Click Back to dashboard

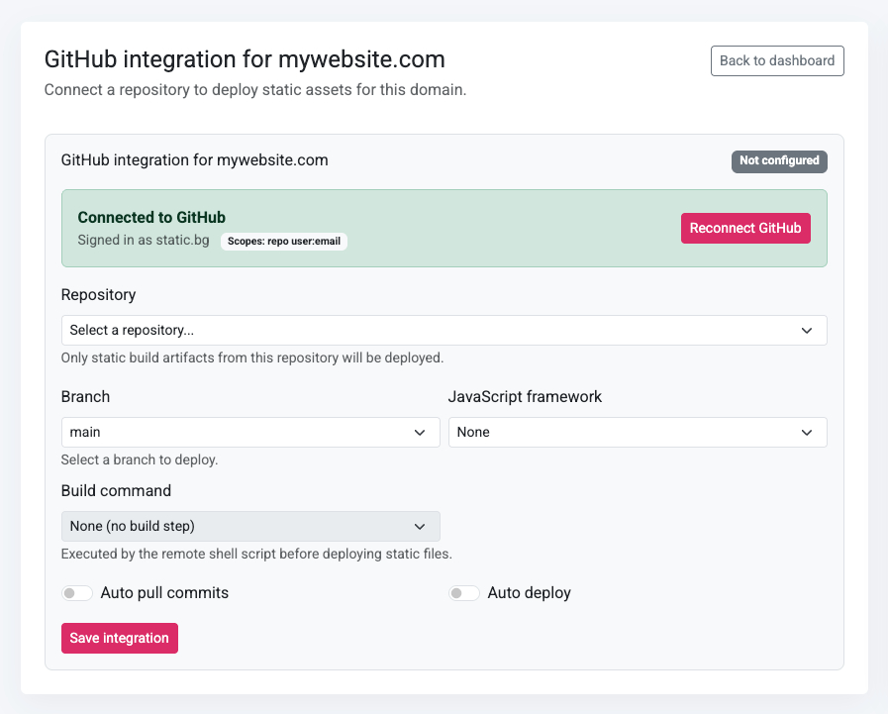point(777,60)
